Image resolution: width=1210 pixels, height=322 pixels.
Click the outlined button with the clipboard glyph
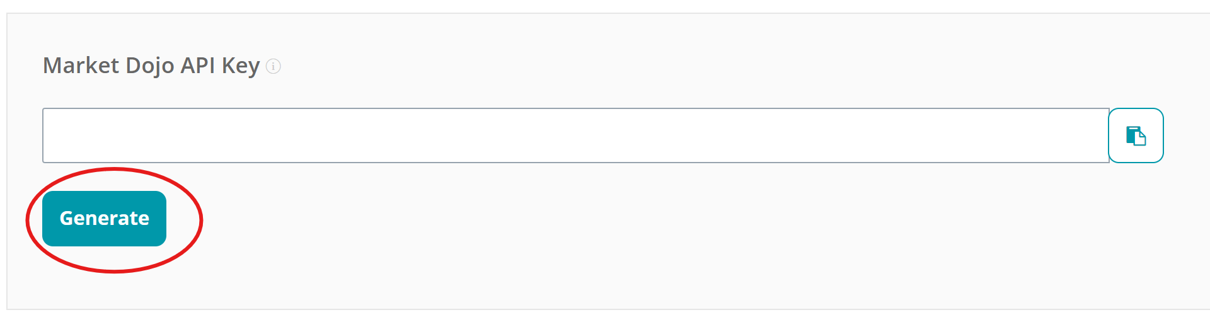pyautogui.click(x=1136, y=135)
